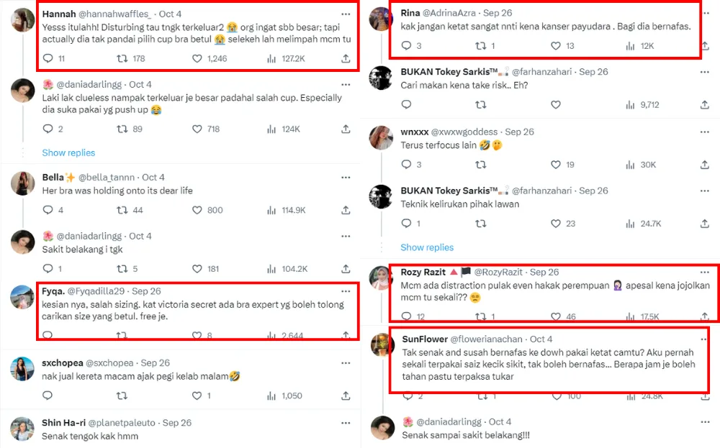Open Hannah's profile picture
The image size is (720, 448).
[23, 20]
